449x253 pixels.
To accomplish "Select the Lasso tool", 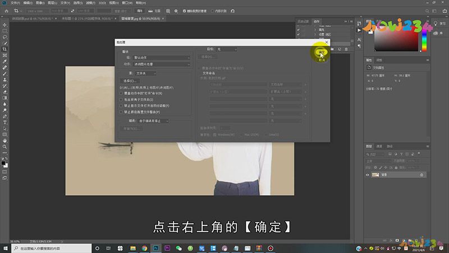I will pyautogui.click(x=4, y=37).
